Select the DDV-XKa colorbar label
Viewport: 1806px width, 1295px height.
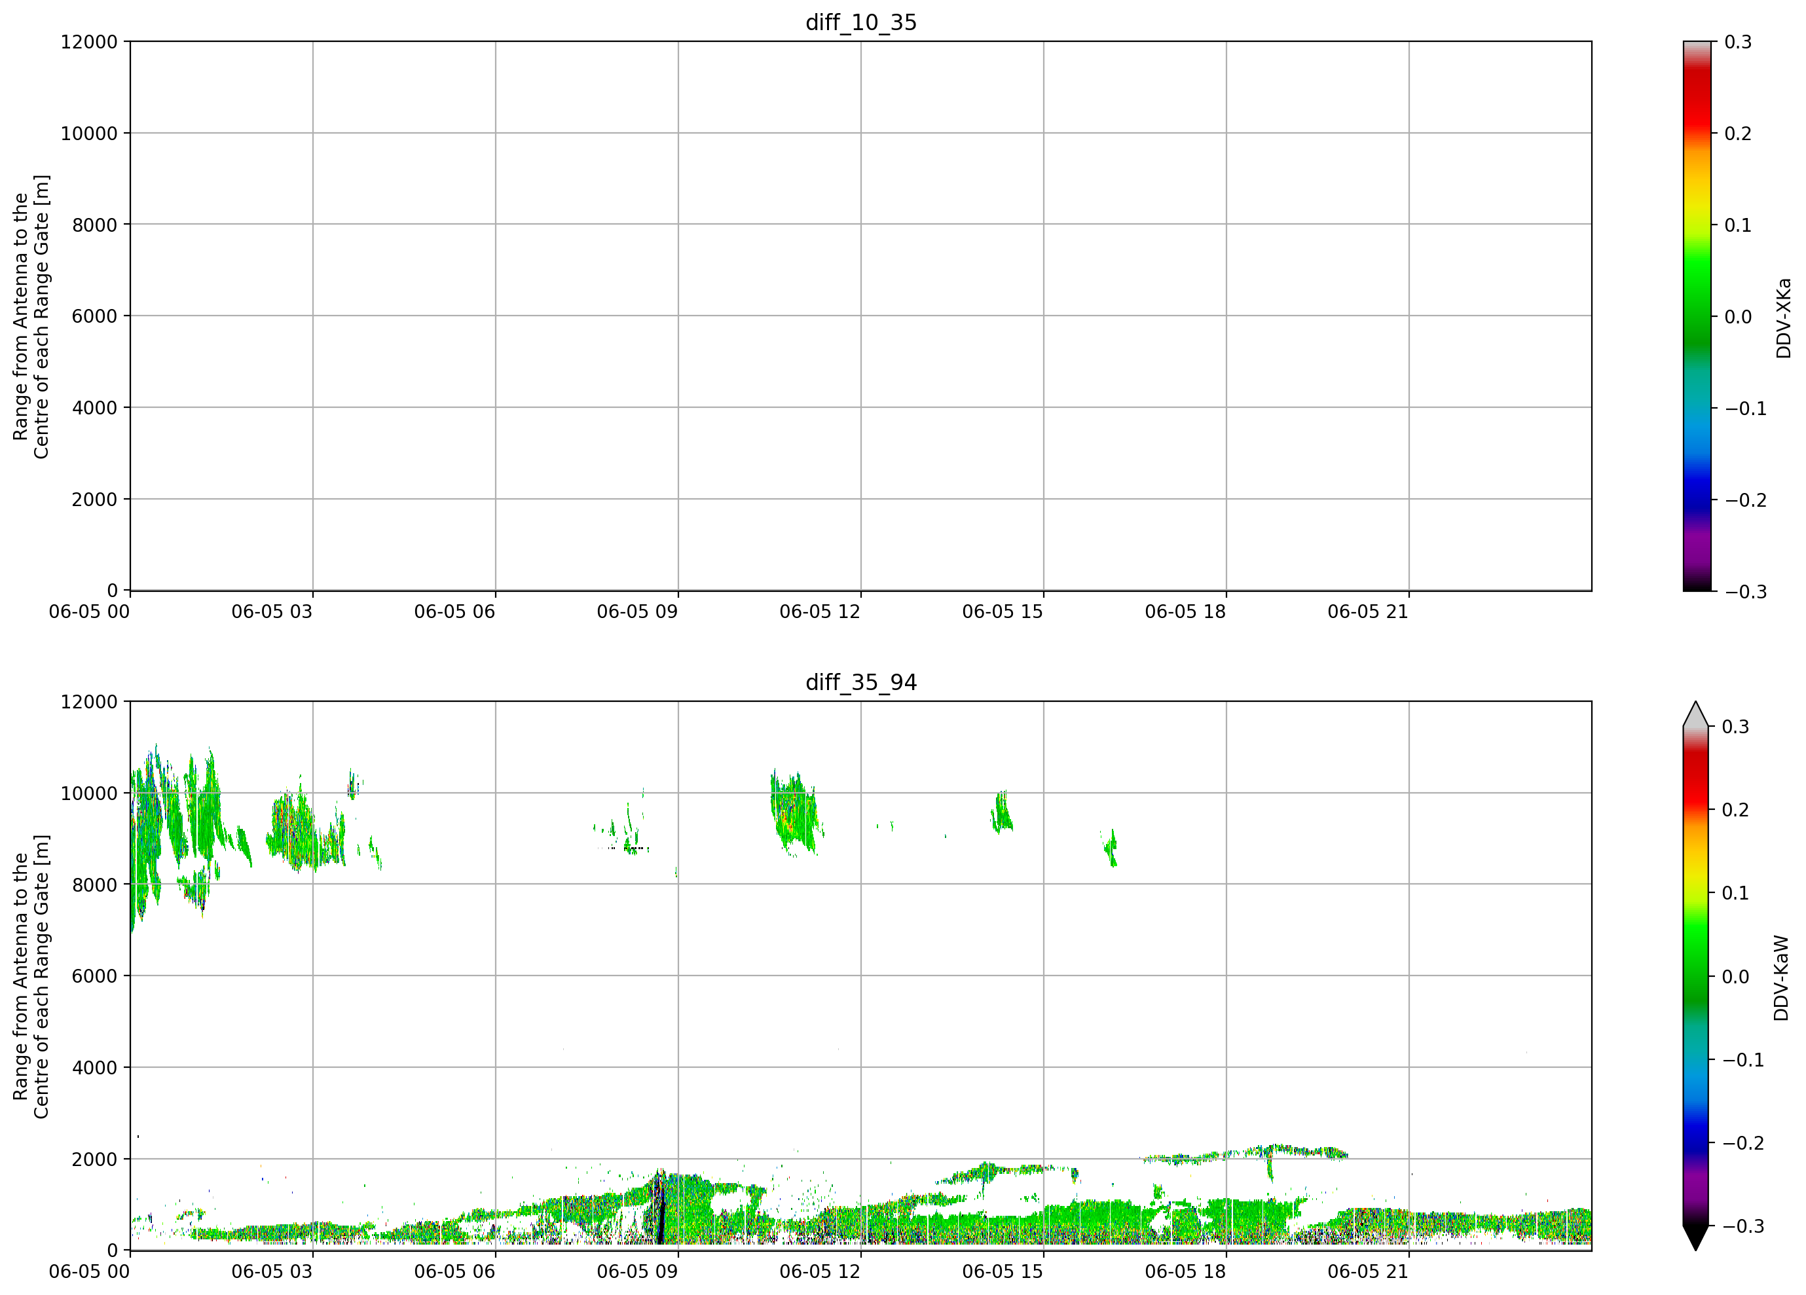coord(1783,318)
